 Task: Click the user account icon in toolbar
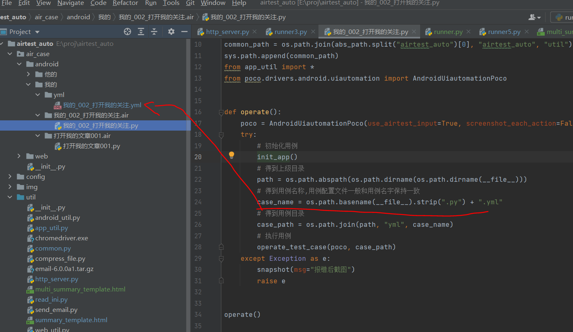tap(534, 17)
